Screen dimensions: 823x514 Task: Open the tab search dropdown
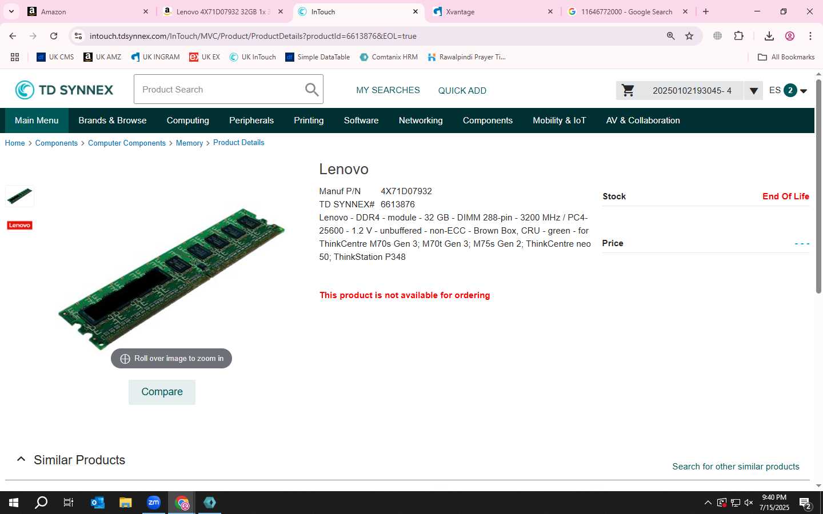pyautogui.click(x=11, y=11)
